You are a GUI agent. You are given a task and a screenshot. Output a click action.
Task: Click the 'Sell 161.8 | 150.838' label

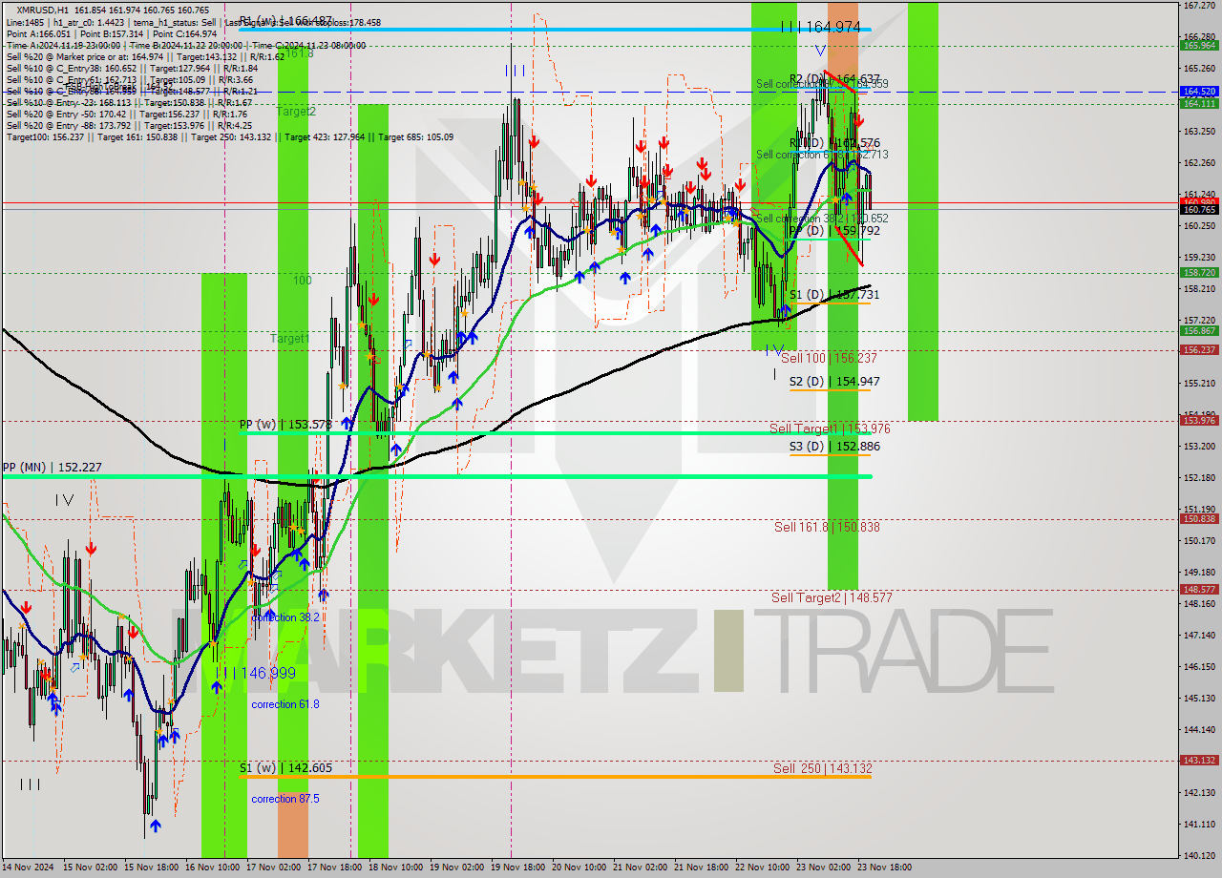point(827,526)
